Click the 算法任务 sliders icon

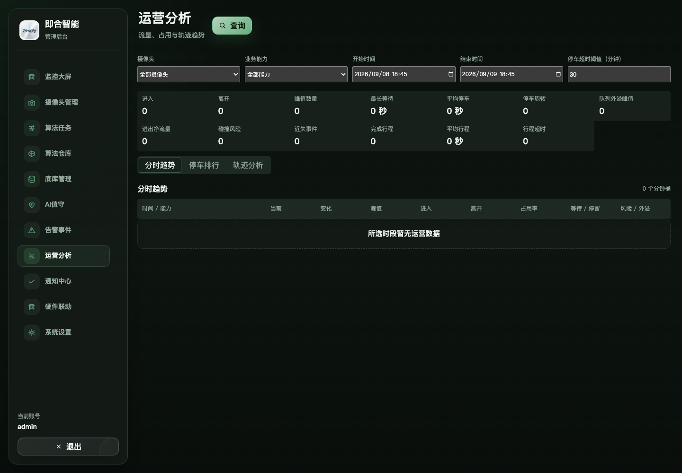point(32,128)
